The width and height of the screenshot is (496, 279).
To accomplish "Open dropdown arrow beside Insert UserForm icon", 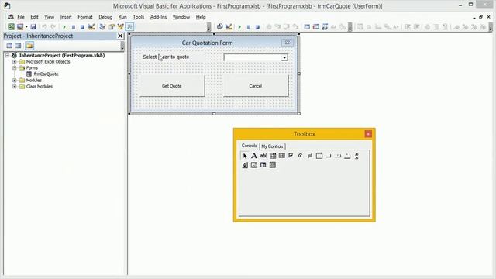I will click(x=26, y=27).
